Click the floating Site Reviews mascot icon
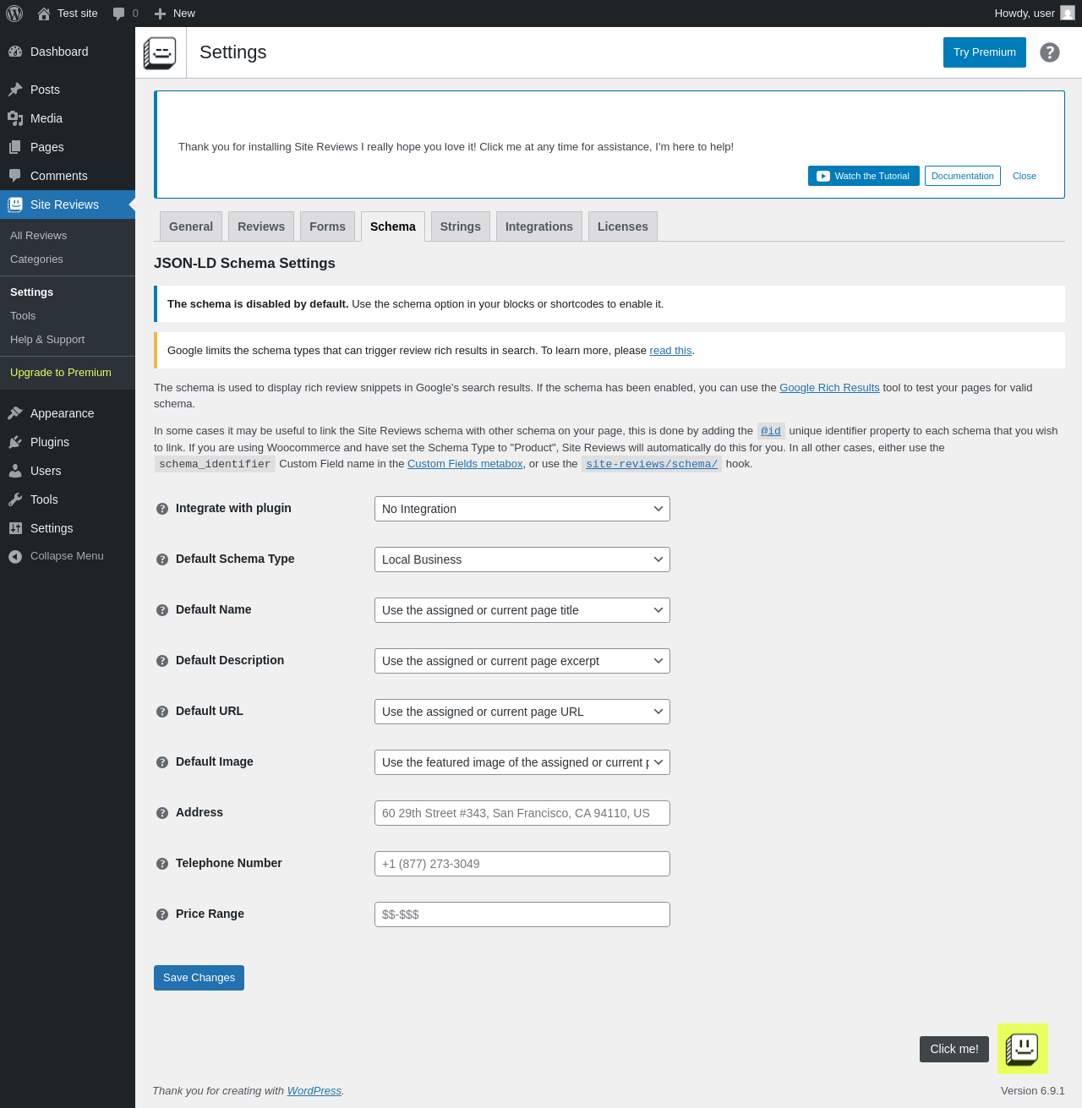This screenshot has width=1082, height=1108. 1023,1049
